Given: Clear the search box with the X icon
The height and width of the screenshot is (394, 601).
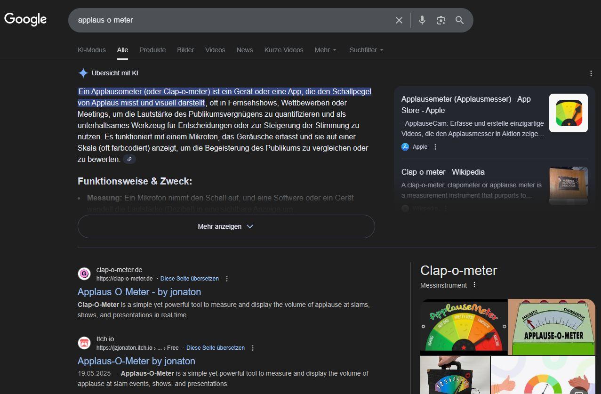Looking at the screenshot, I should [x=399, y=20].
